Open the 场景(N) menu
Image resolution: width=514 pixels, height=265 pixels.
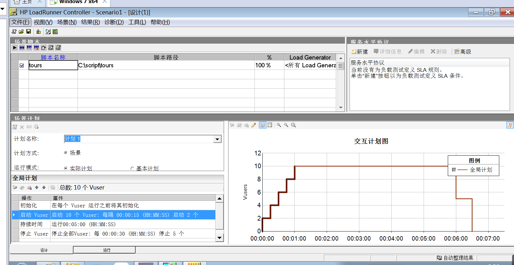tap(67, 22)
